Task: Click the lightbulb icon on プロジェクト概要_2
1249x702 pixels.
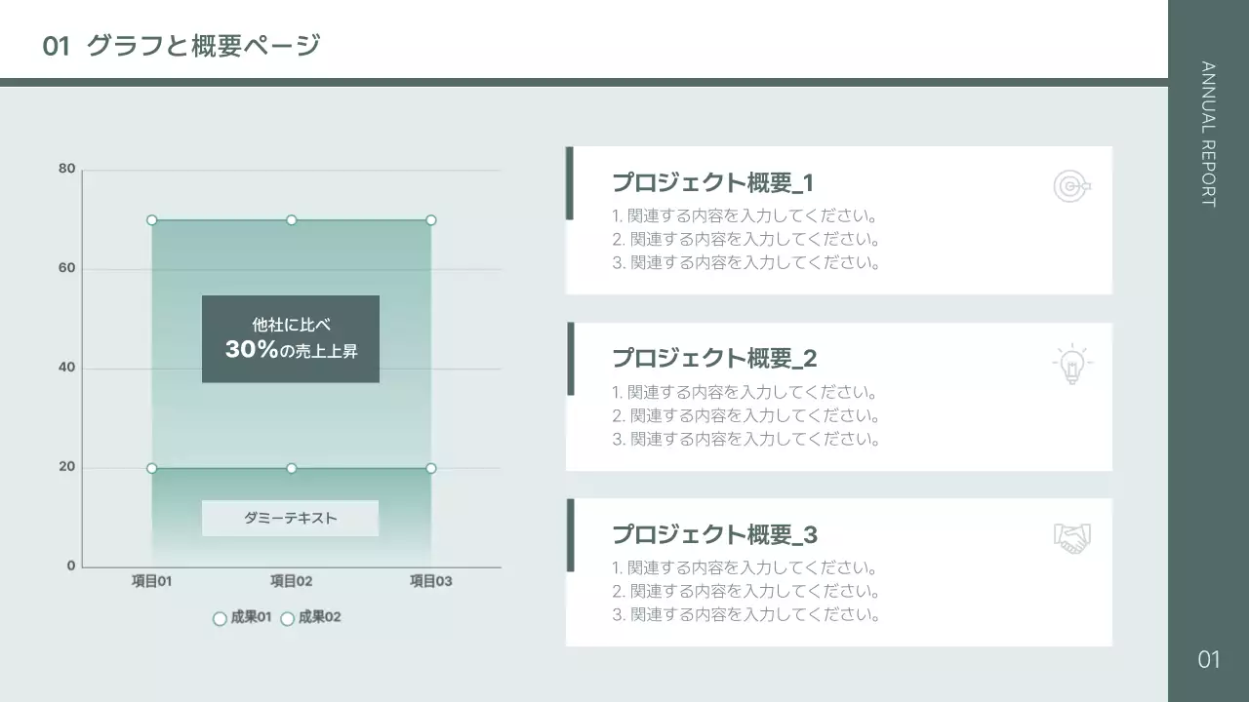Action: tap(1070, 362)
